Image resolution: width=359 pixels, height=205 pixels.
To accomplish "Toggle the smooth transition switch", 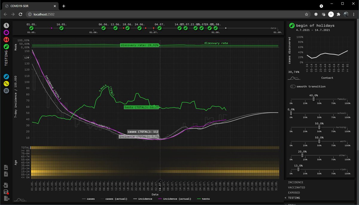I will [x=293, y=86].
